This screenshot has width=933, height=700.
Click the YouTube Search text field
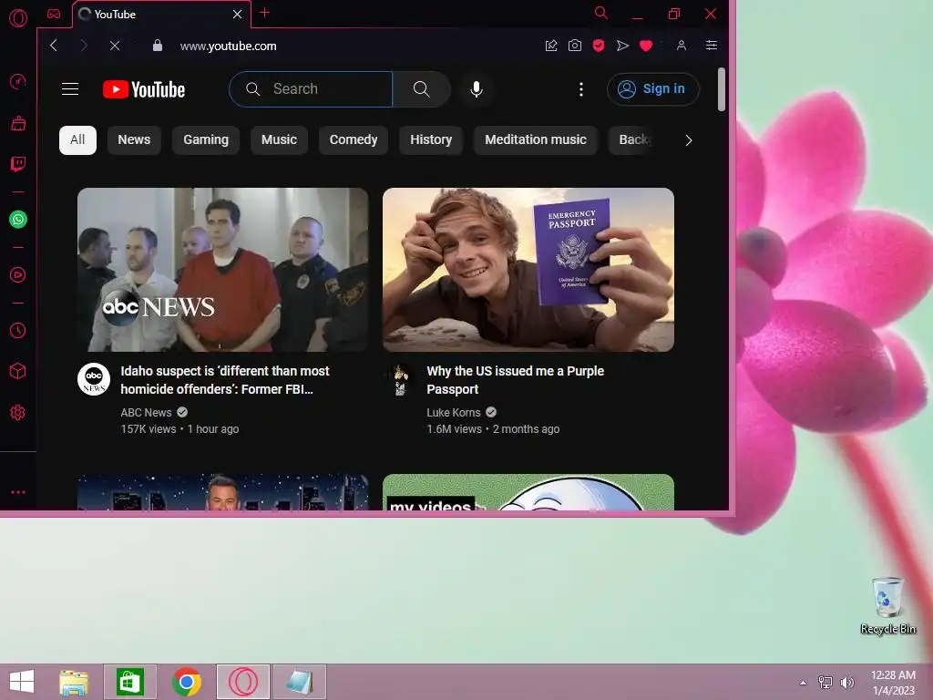311,89
